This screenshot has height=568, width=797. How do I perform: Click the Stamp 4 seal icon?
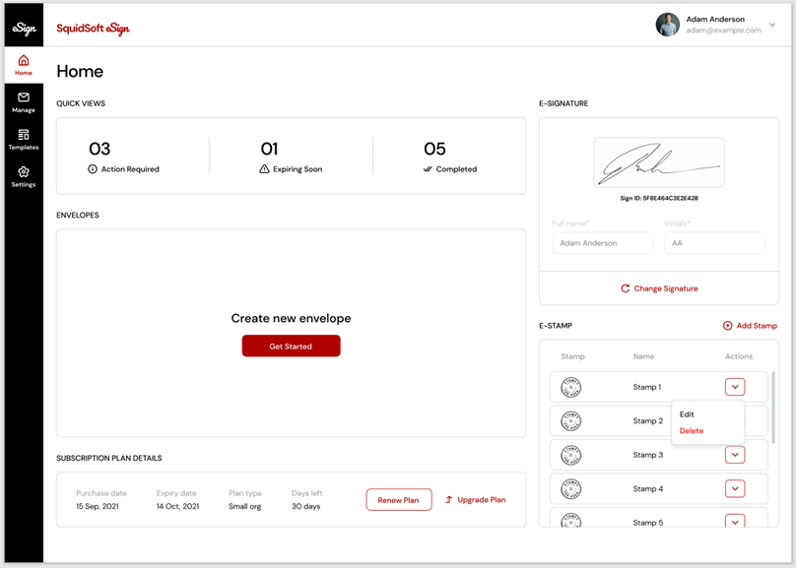(570, 489)
